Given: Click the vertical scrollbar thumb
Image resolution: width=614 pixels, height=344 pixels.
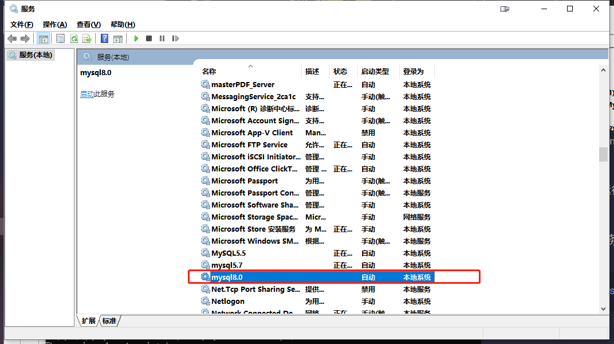Looking at the screenshot, I should tap(603, 154).
